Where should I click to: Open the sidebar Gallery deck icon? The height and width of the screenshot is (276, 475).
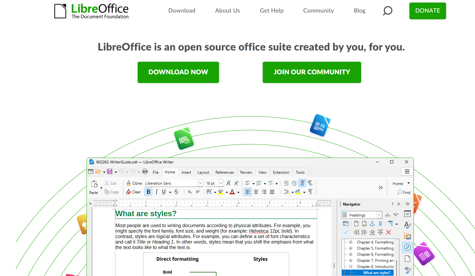(407, 236)
